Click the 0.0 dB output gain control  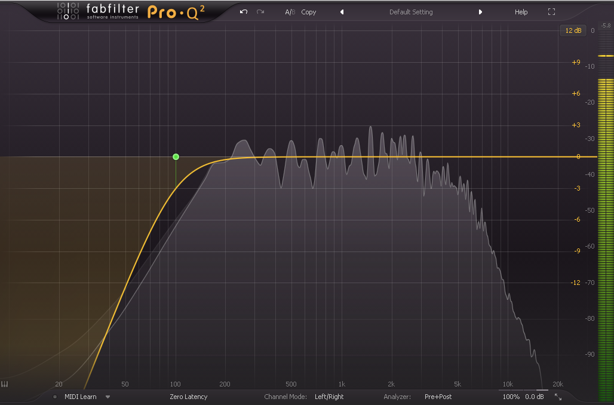[535, 397]
